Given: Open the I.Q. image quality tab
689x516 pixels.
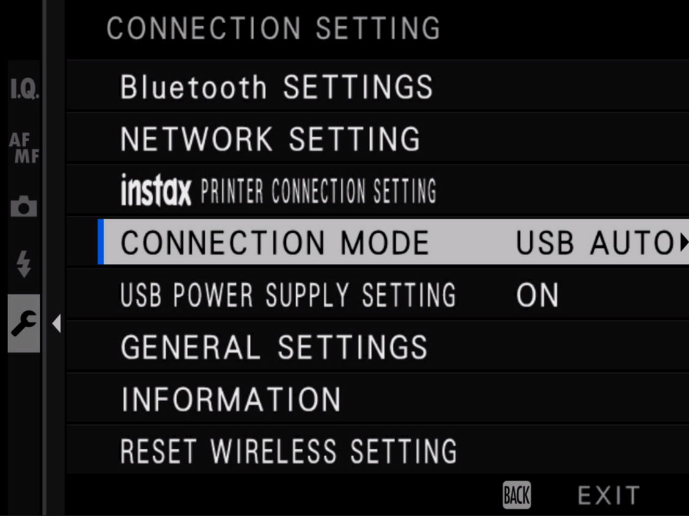Looking at the screenshot, I should tap(24, 91).
